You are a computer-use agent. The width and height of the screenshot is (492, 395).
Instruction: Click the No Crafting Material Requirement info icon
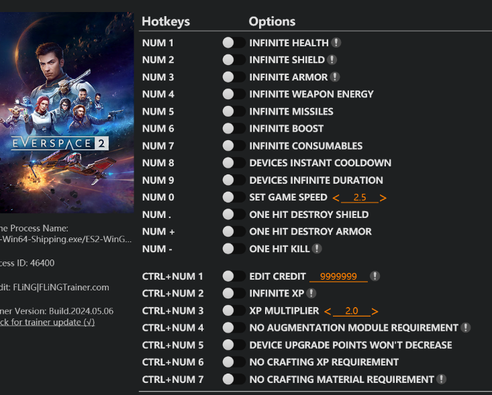point(441,380)
